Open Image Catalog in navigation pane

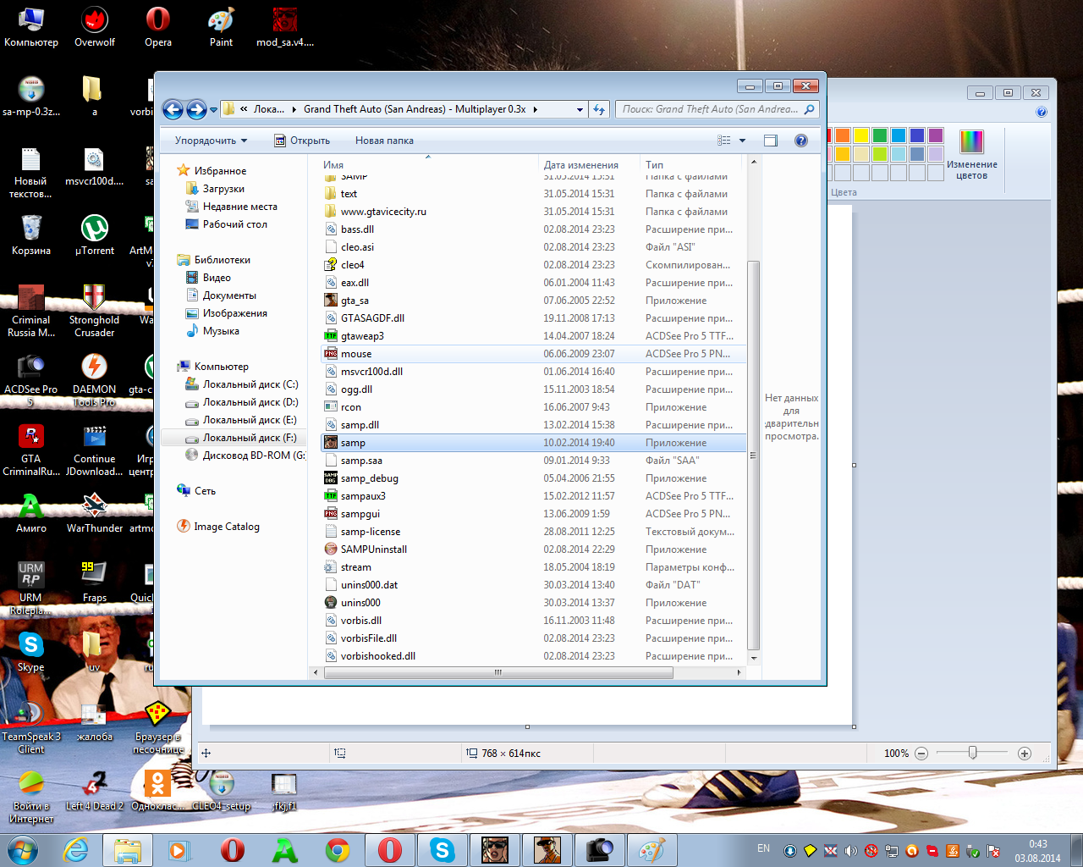226,527
